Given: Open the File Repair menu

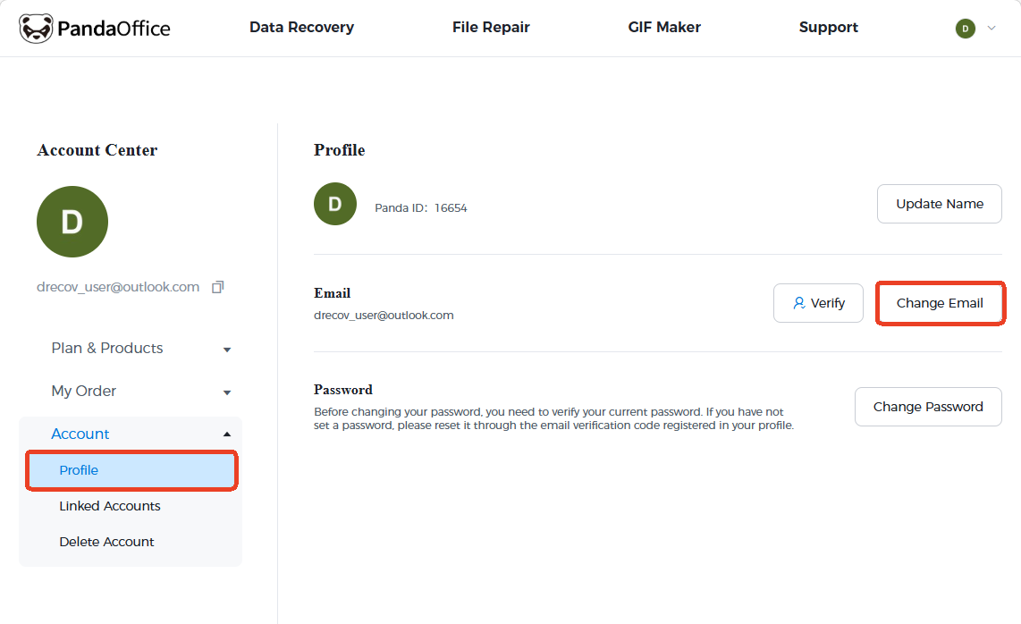Looking at the screenshot, I should tap(491, 28).
